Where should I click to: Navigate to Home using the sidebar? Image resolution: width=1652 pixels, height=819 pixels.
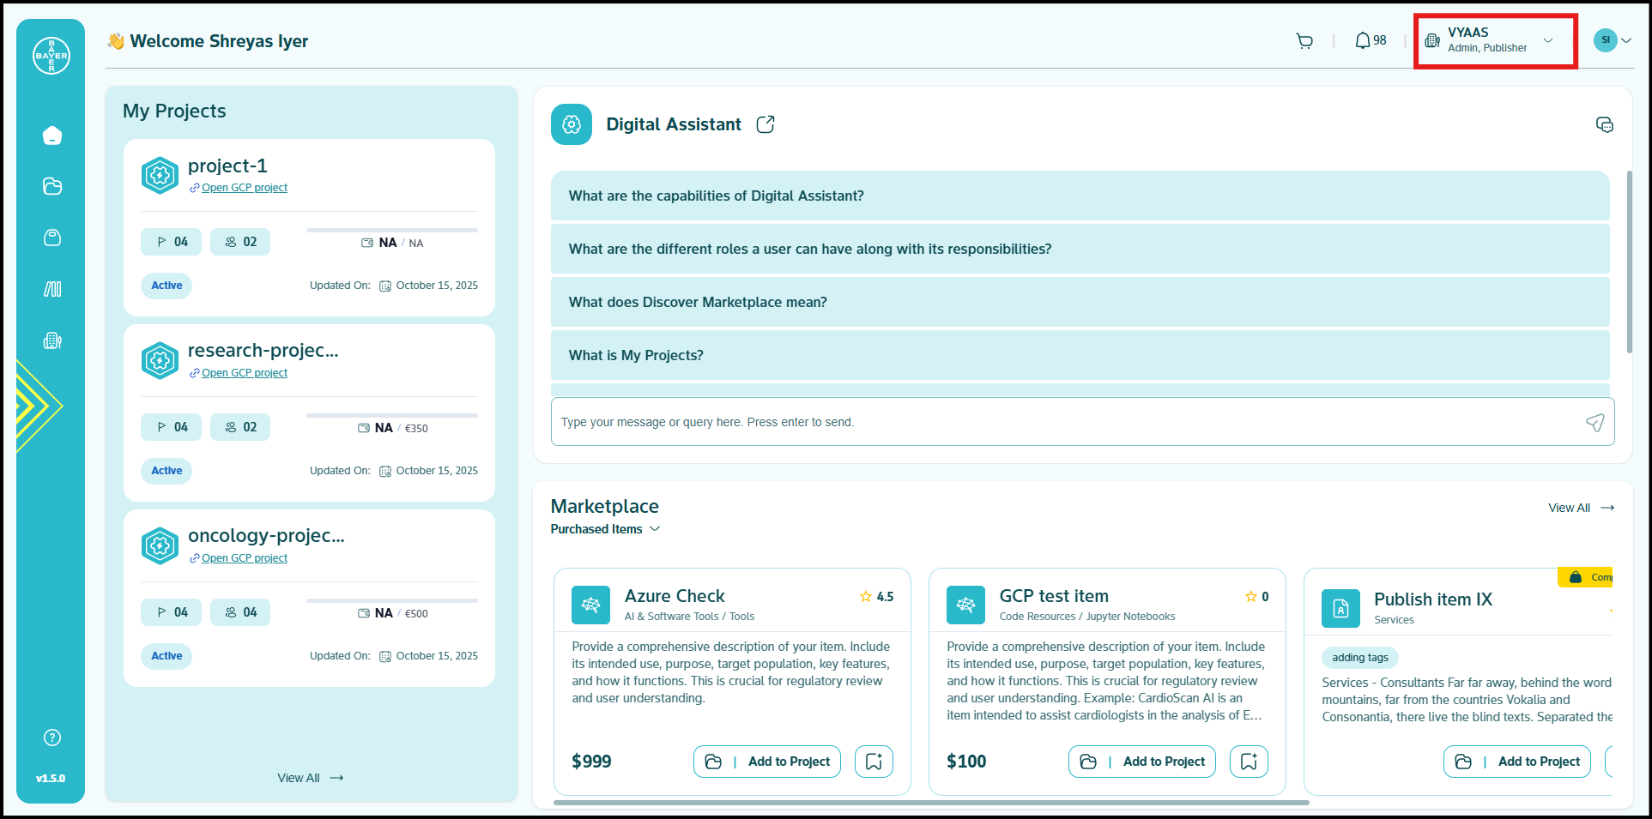pos(51,135)
